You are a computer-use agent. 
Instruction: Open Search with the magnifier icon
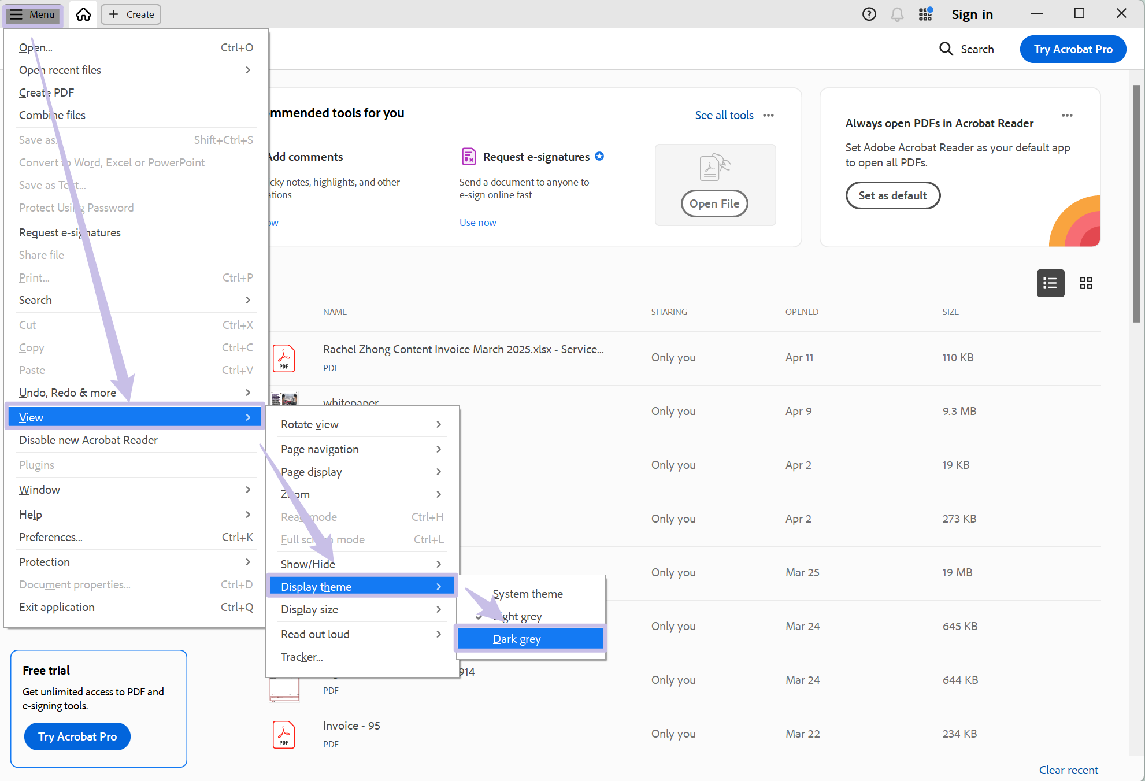pyautogui.click(x=946, y=49)
